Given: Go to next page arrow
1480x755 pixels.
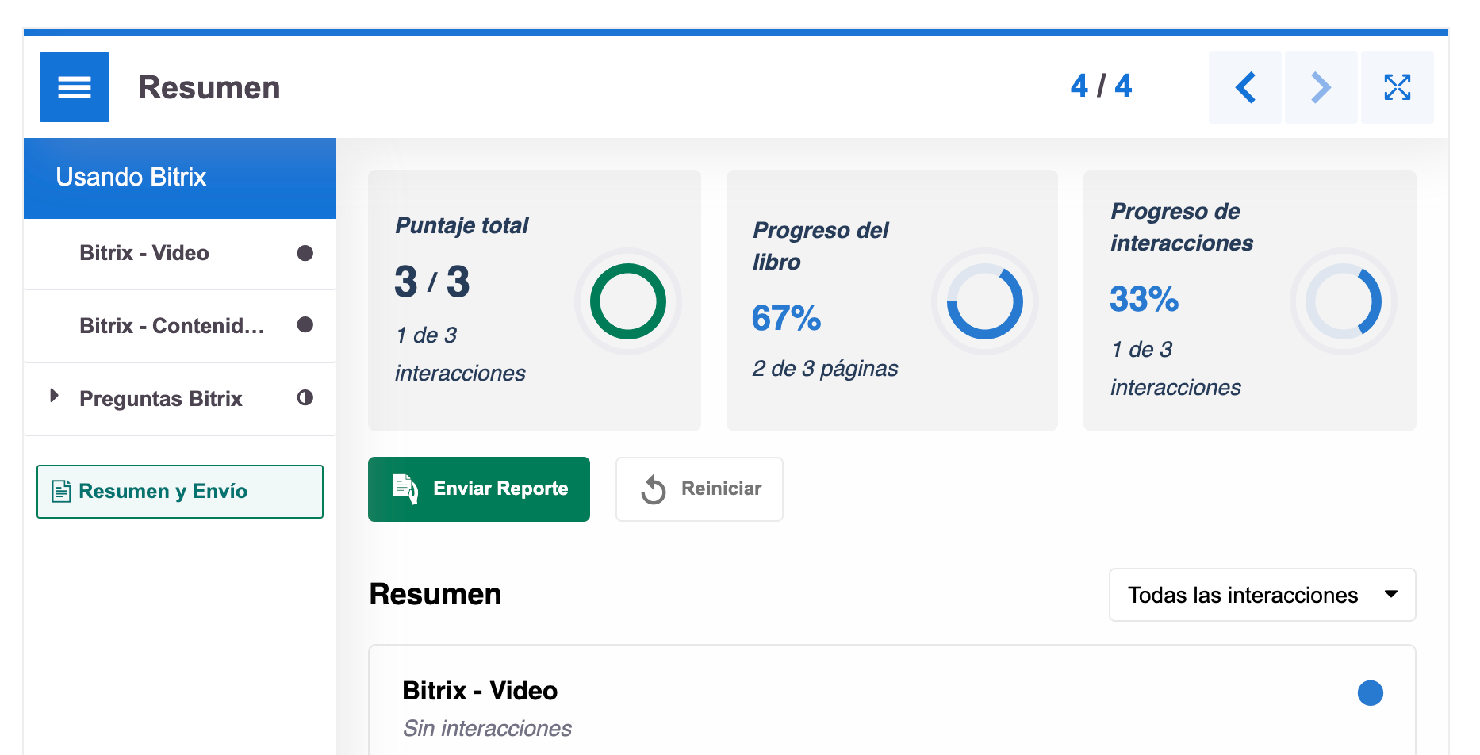Looking at the screenshot, I should pyautogui.click(x=1321, y=87).
